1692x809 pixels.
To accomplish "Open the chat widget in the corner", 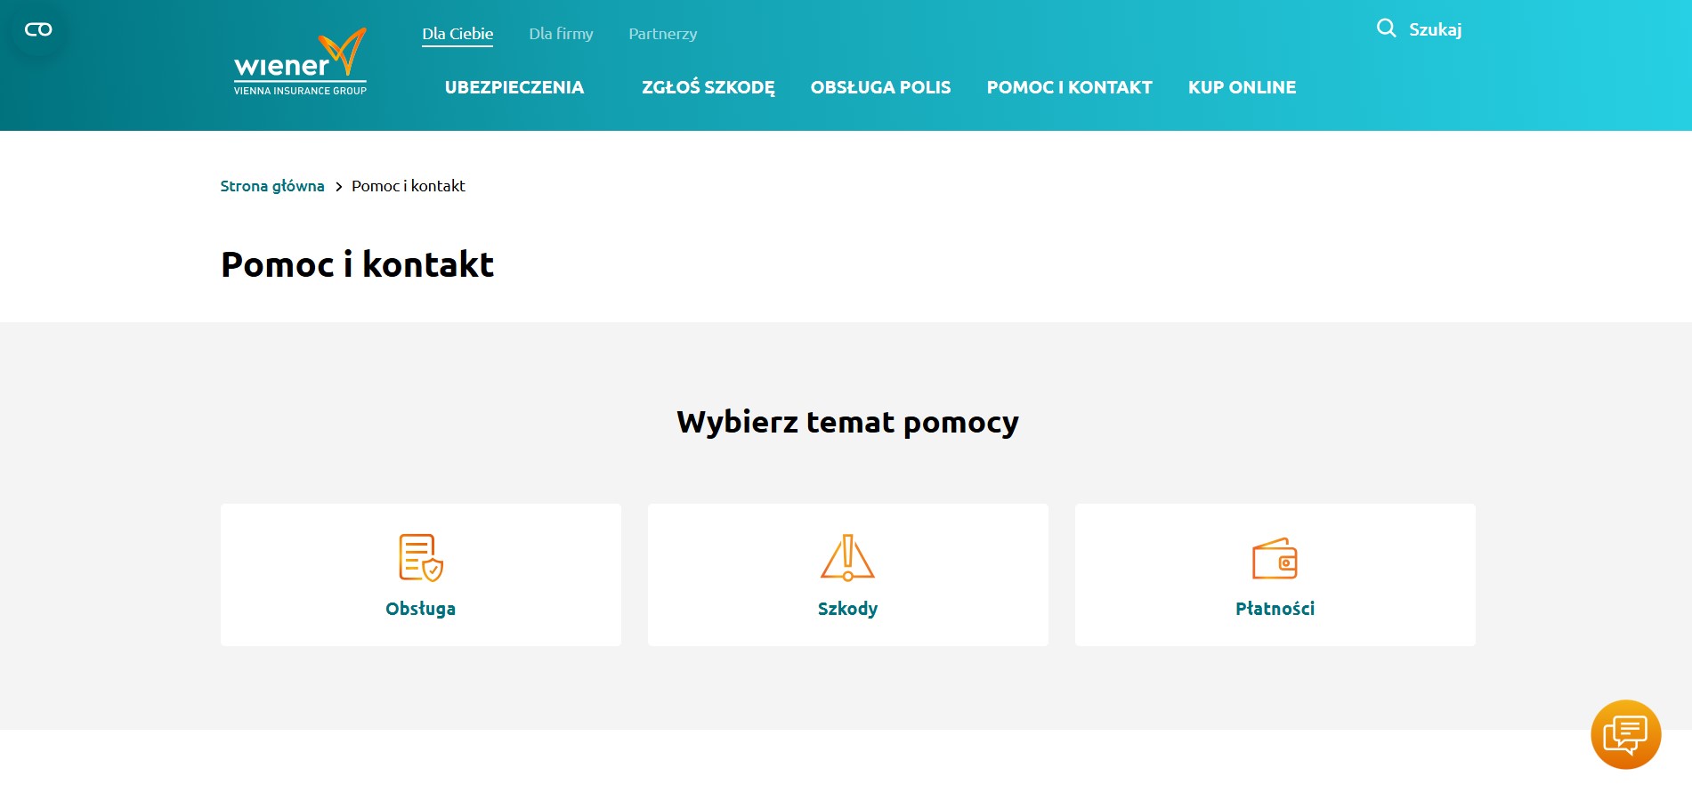I will tap(1624, 734).
